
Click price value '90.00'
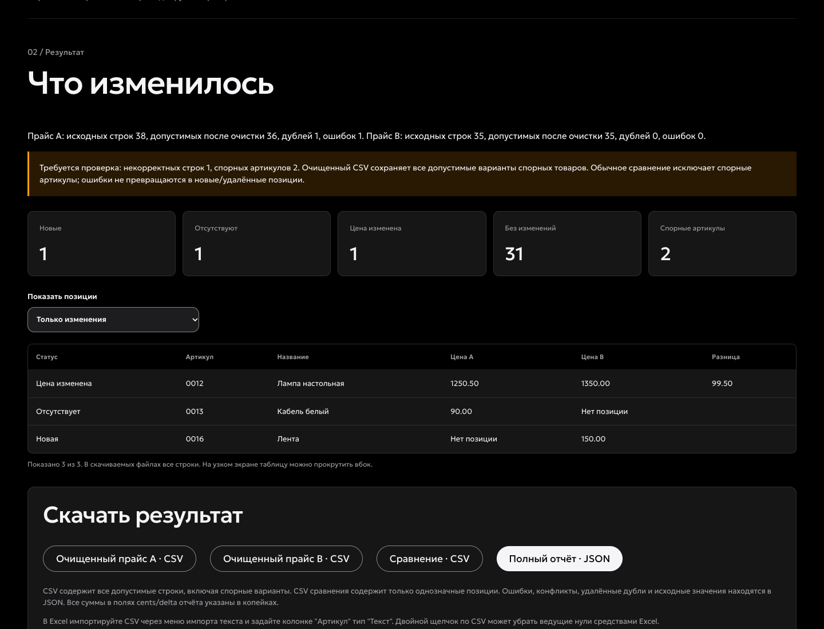(461, 412)
